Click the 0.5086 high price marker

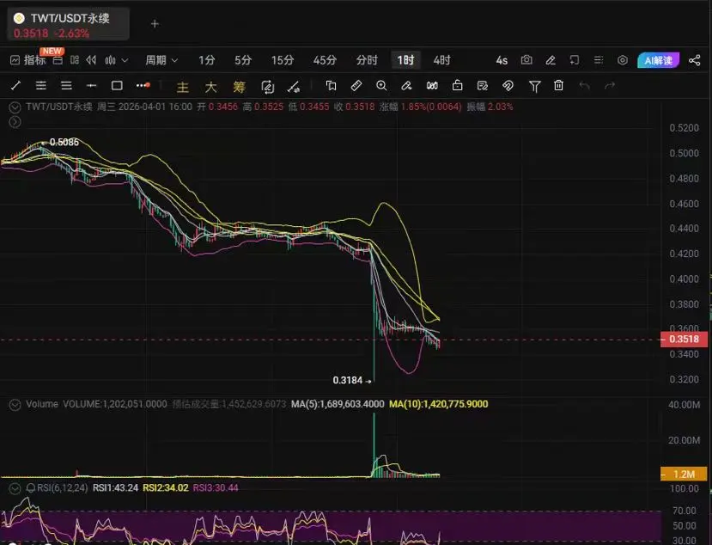[64, 143]
